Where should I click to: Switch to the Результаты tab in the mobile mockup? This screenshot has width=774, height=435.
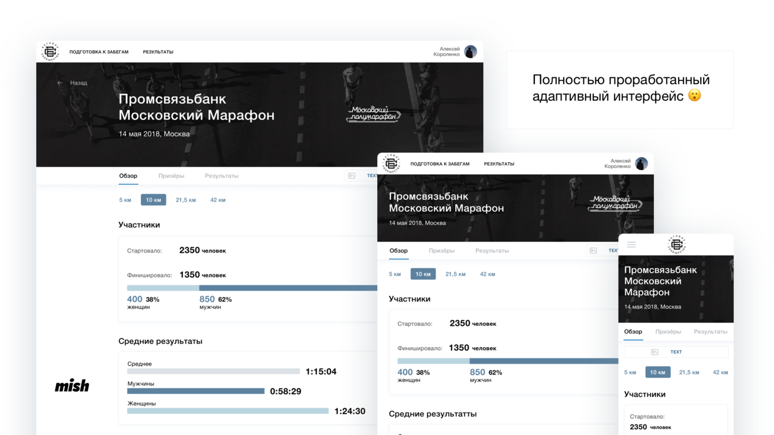point(710,332)
